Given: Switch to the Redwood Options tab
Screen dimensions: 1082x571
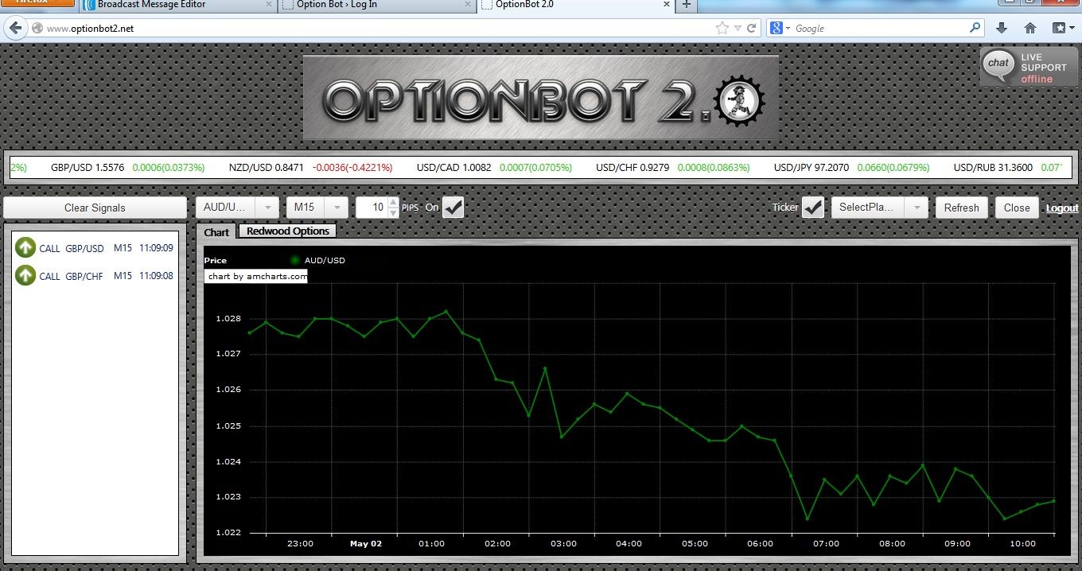Looking at the screenshot, I should click(288, 231).
